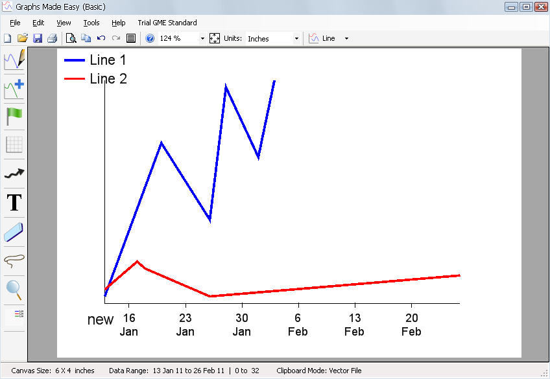Save the current graph
This screenshot has width=550, height=379.
pos(36,38)
